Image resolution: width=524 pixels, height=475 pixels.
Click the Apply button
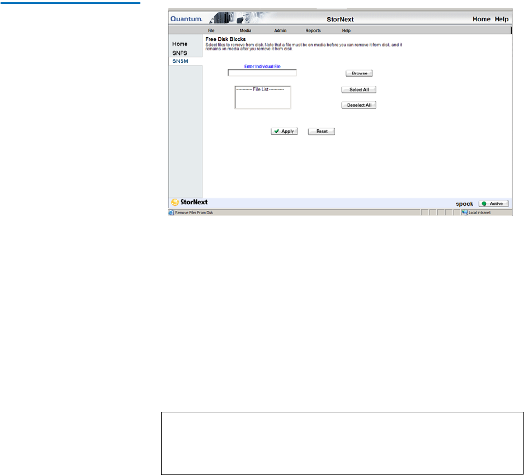(x=284, y=131)
